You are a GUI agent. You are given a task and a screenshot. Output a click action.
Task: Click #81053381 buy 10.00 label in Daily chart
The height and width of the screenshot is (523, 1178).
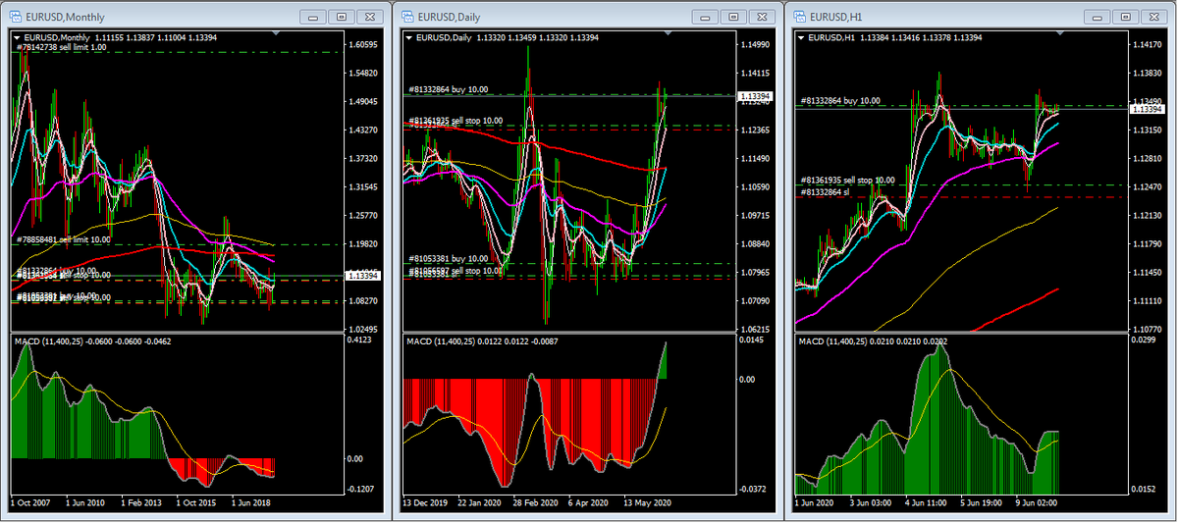click(x=450, y=259)
